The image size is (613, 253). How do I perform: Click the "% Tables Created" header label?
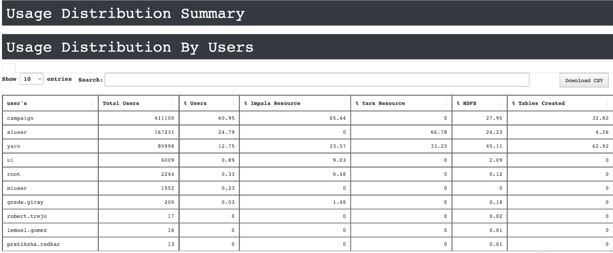tap(538, 103)
